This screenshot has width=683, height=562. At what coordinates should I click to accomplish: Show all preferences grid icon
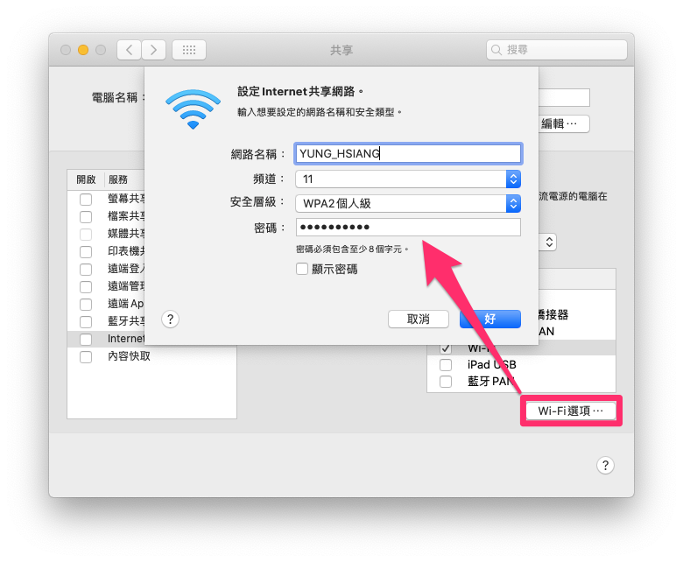pyautogui.click(x=189, y=50)
